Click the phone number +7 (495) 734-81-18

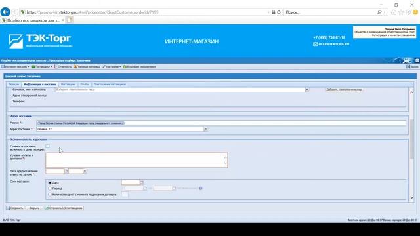(329, 37)
